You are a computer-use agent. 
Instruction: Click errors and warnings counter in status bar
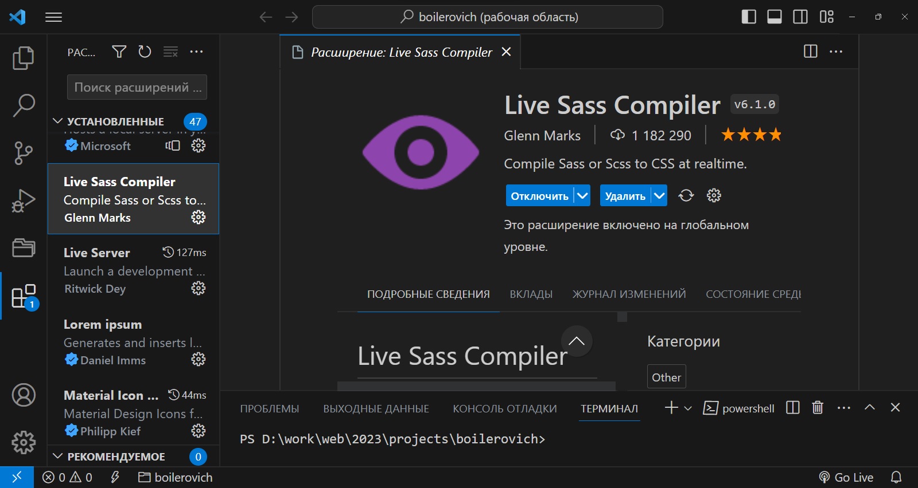click(x=68, y=477)
